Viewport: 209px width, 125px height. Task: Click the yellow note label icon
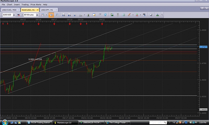coord(94,15)
